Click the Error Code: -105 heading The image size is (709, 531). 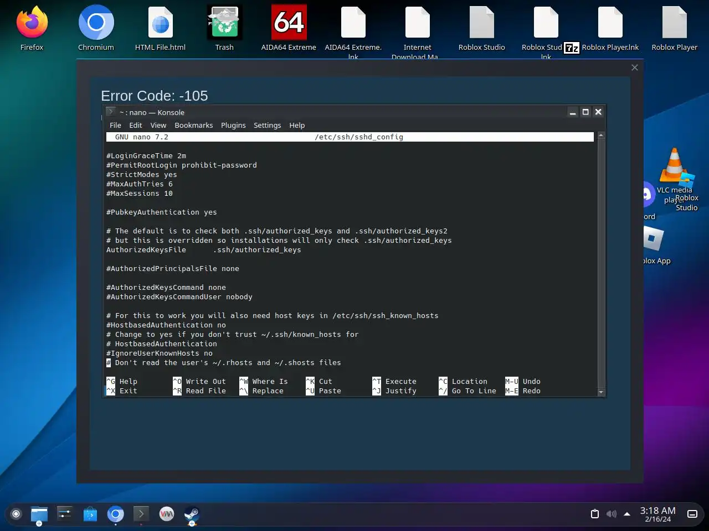click(155, 96)
